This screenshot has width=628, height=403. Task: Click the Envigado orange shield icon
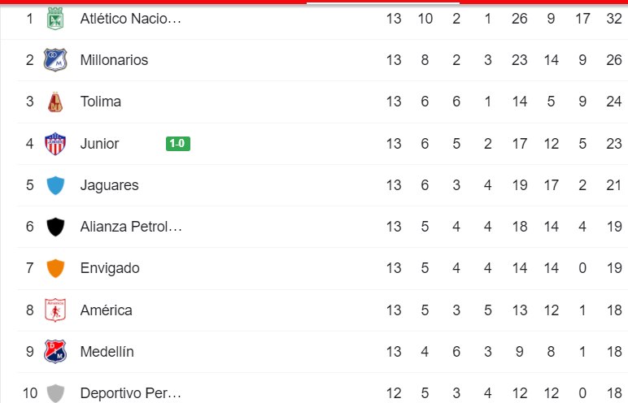[55, 268]
